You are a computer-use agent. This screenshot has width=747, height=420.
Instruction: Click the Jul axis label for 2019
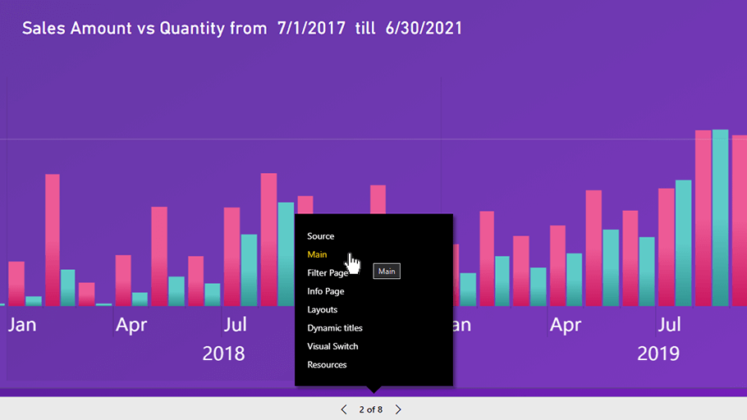click(670, 325)
